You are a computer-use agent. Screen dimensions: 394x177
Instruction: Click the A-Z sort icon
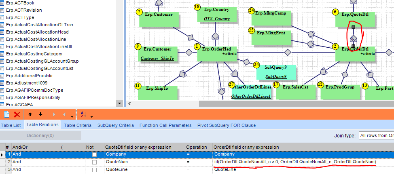click(x=83, y=114)
